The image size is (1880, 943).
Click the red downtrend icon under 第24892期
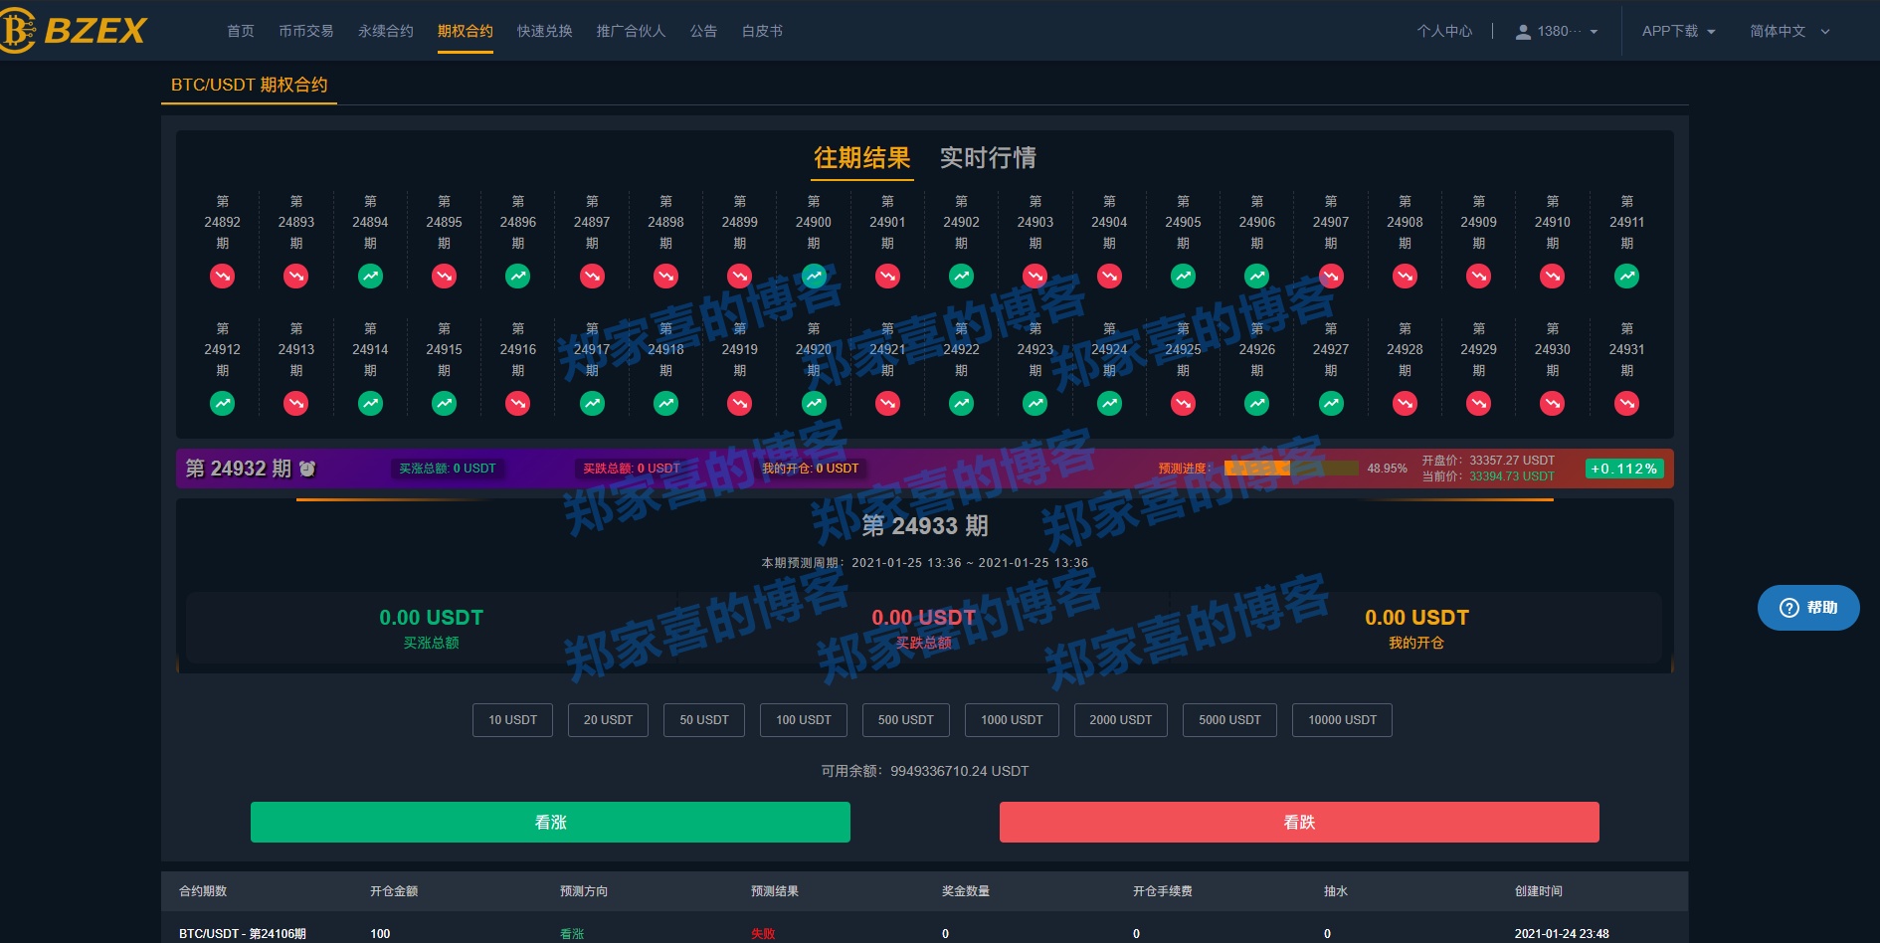(222, 276)
